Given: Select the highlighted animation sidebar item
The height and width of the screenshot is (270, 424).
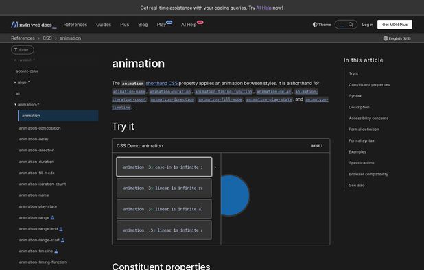Looking at the screenshot, I should tap(58, 116).
